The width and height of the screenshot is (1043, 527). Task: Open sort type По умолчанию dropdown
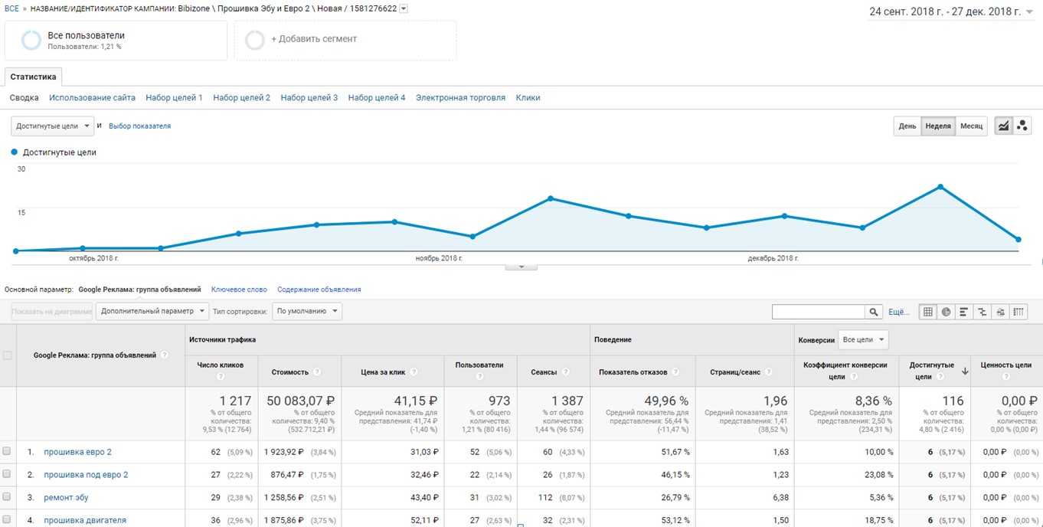(307, 311)
